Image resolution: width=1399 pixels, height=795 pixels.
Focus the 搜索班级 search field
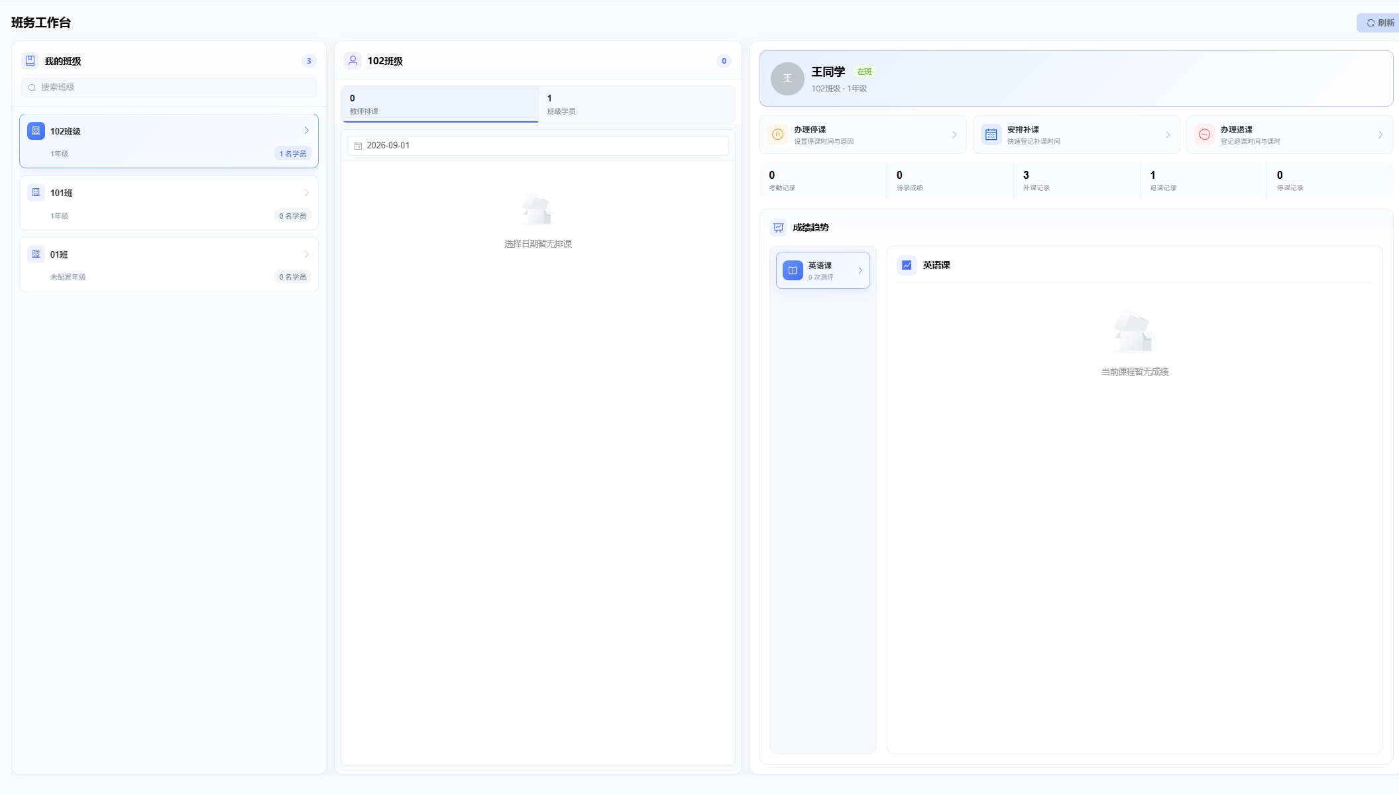click(169, 87)
